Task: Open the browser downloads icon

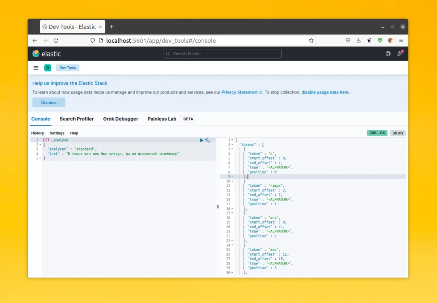Action: point(358,40)
